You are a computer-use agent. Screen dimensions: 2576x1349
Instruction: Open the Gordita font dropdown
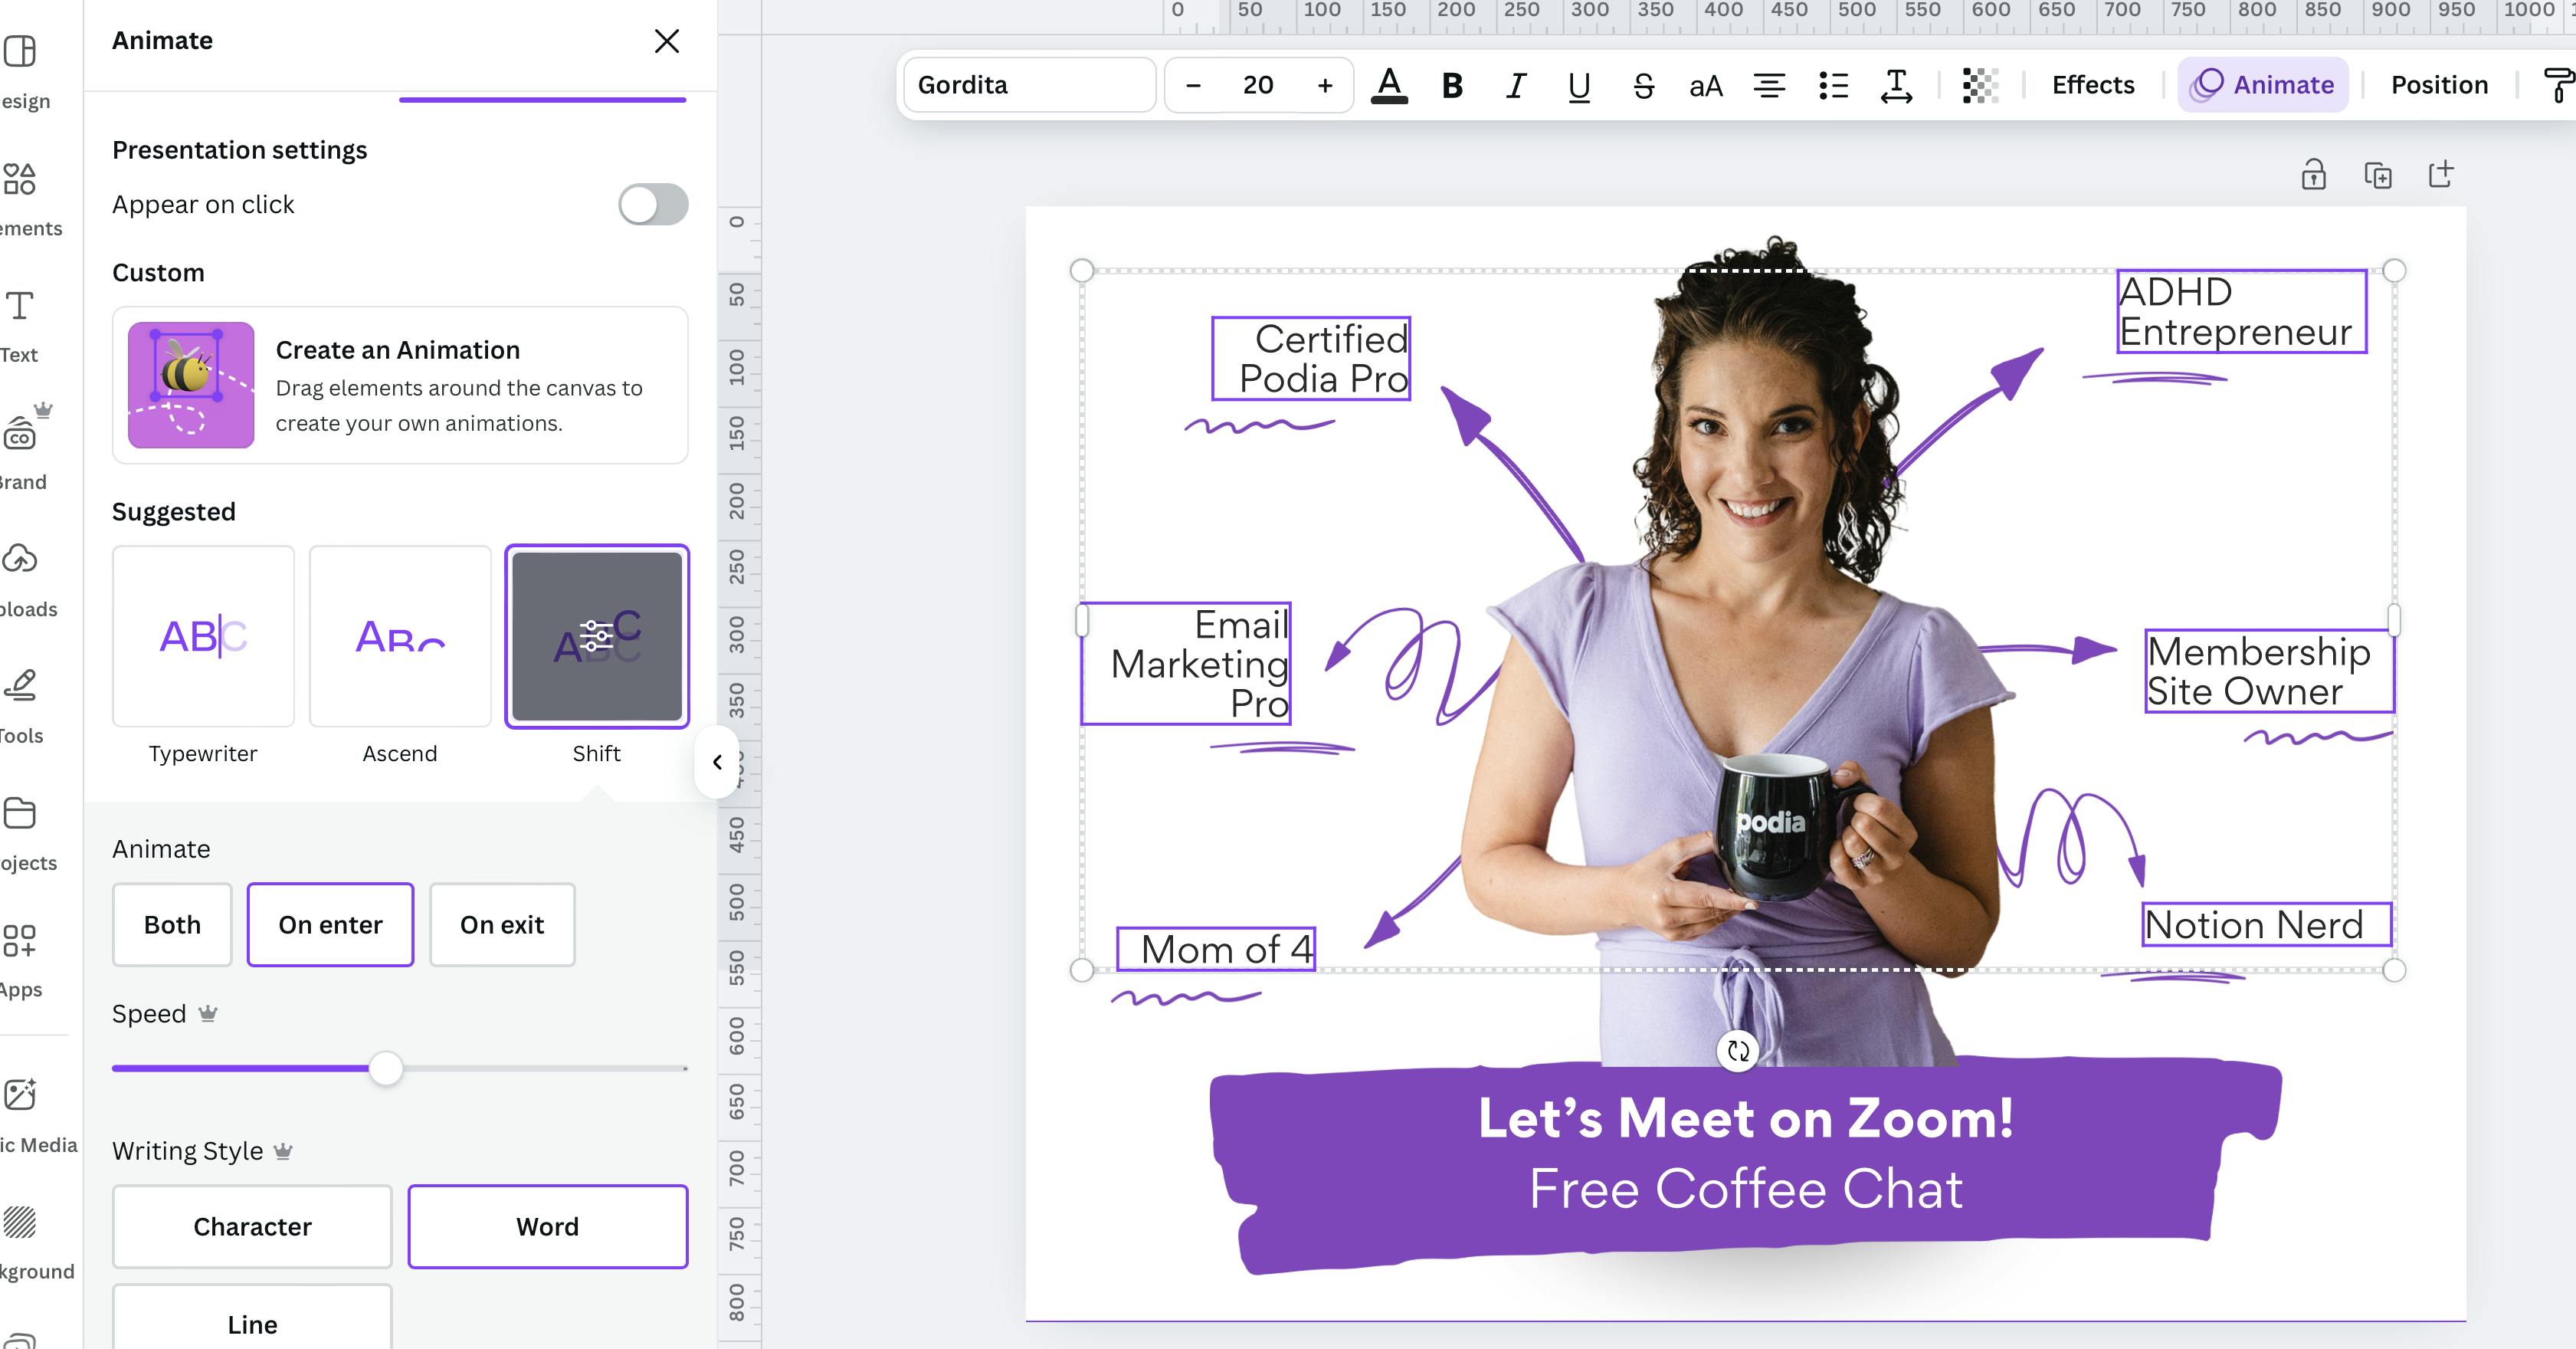[x=1030, y=85]
